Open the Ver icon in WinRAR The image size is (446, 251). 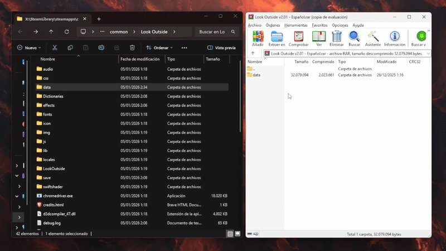pyautogui.click(x=319, y=38)
